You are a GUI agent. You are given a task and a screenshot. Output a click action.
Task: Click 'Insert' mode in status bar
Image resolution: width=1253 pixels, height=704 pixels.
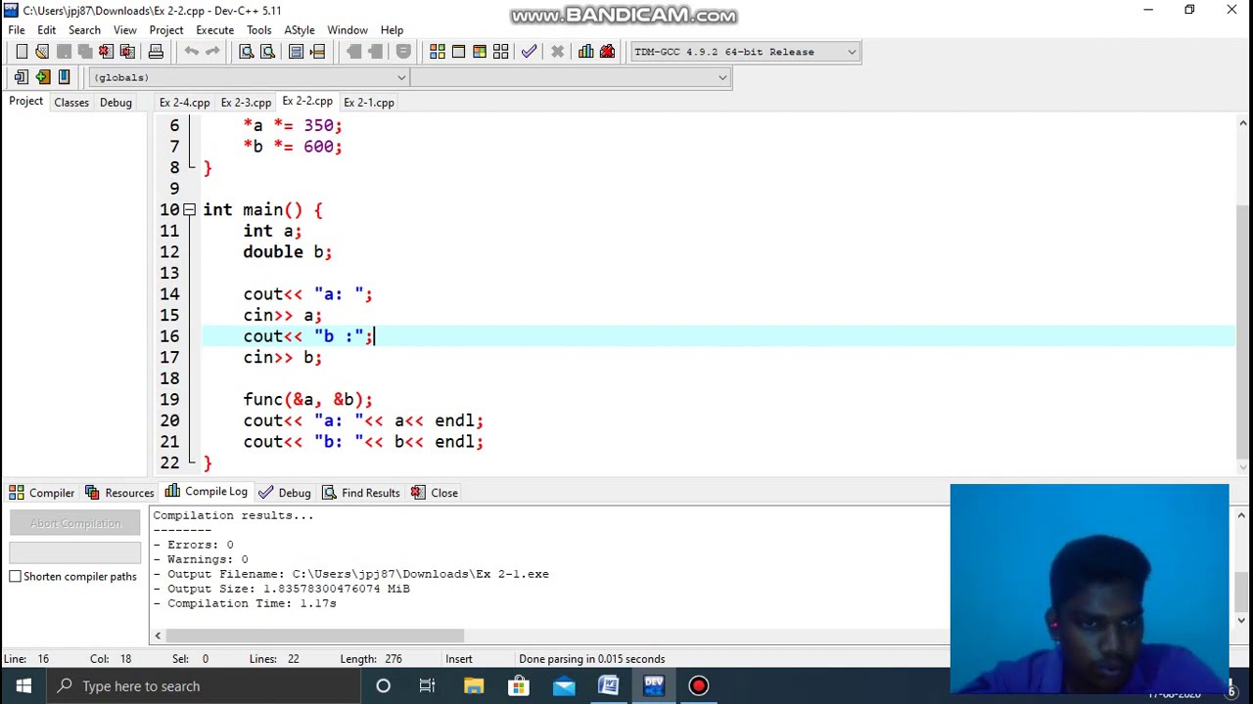[459, 659]
